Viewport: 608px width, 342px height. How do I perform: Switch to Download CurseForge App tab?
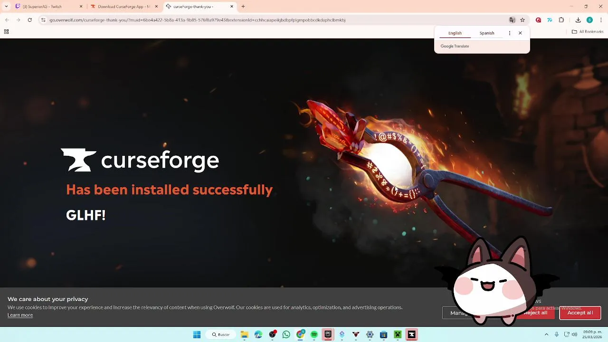[x=123, y=7]
